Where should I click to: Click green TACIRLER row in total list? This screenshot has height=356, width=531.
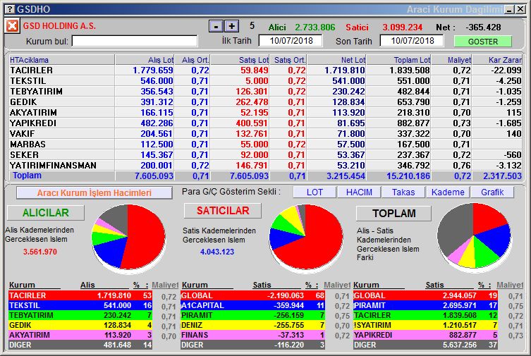425,315
